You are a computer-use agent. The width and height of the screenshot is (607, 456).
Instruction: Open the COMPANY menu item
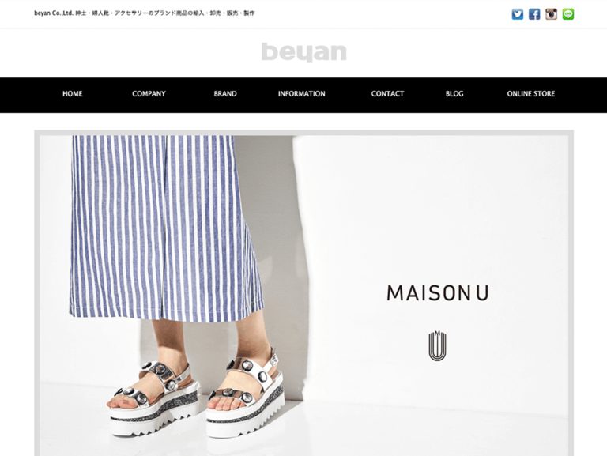pos(149,94)
